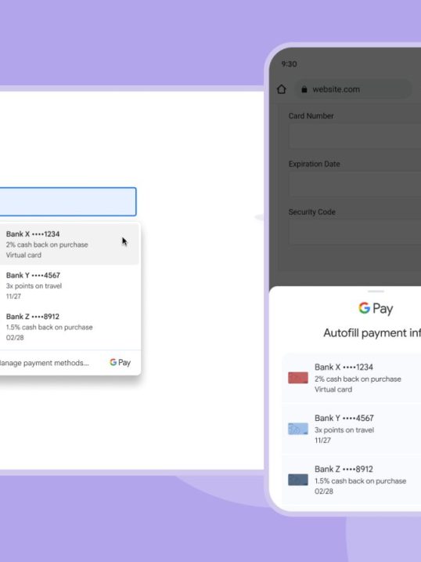Click the Card Number field on mobile
This screenshot has width=421, height=562.
click(x=354, y=136)
